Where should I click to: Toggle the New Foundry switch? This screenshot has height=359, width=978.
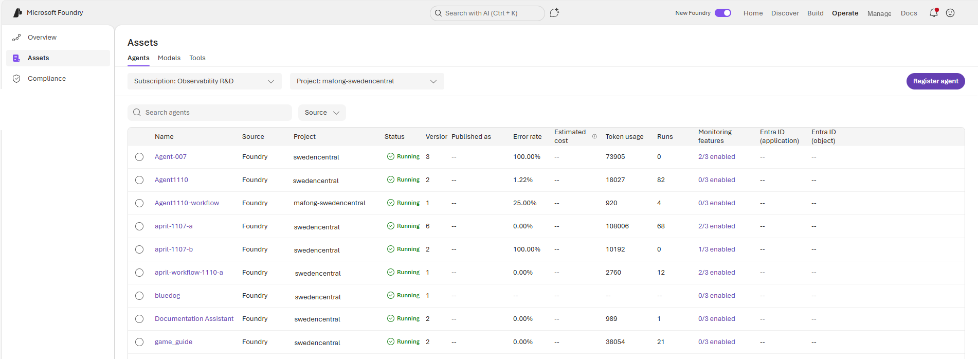[x=723, y=13]
